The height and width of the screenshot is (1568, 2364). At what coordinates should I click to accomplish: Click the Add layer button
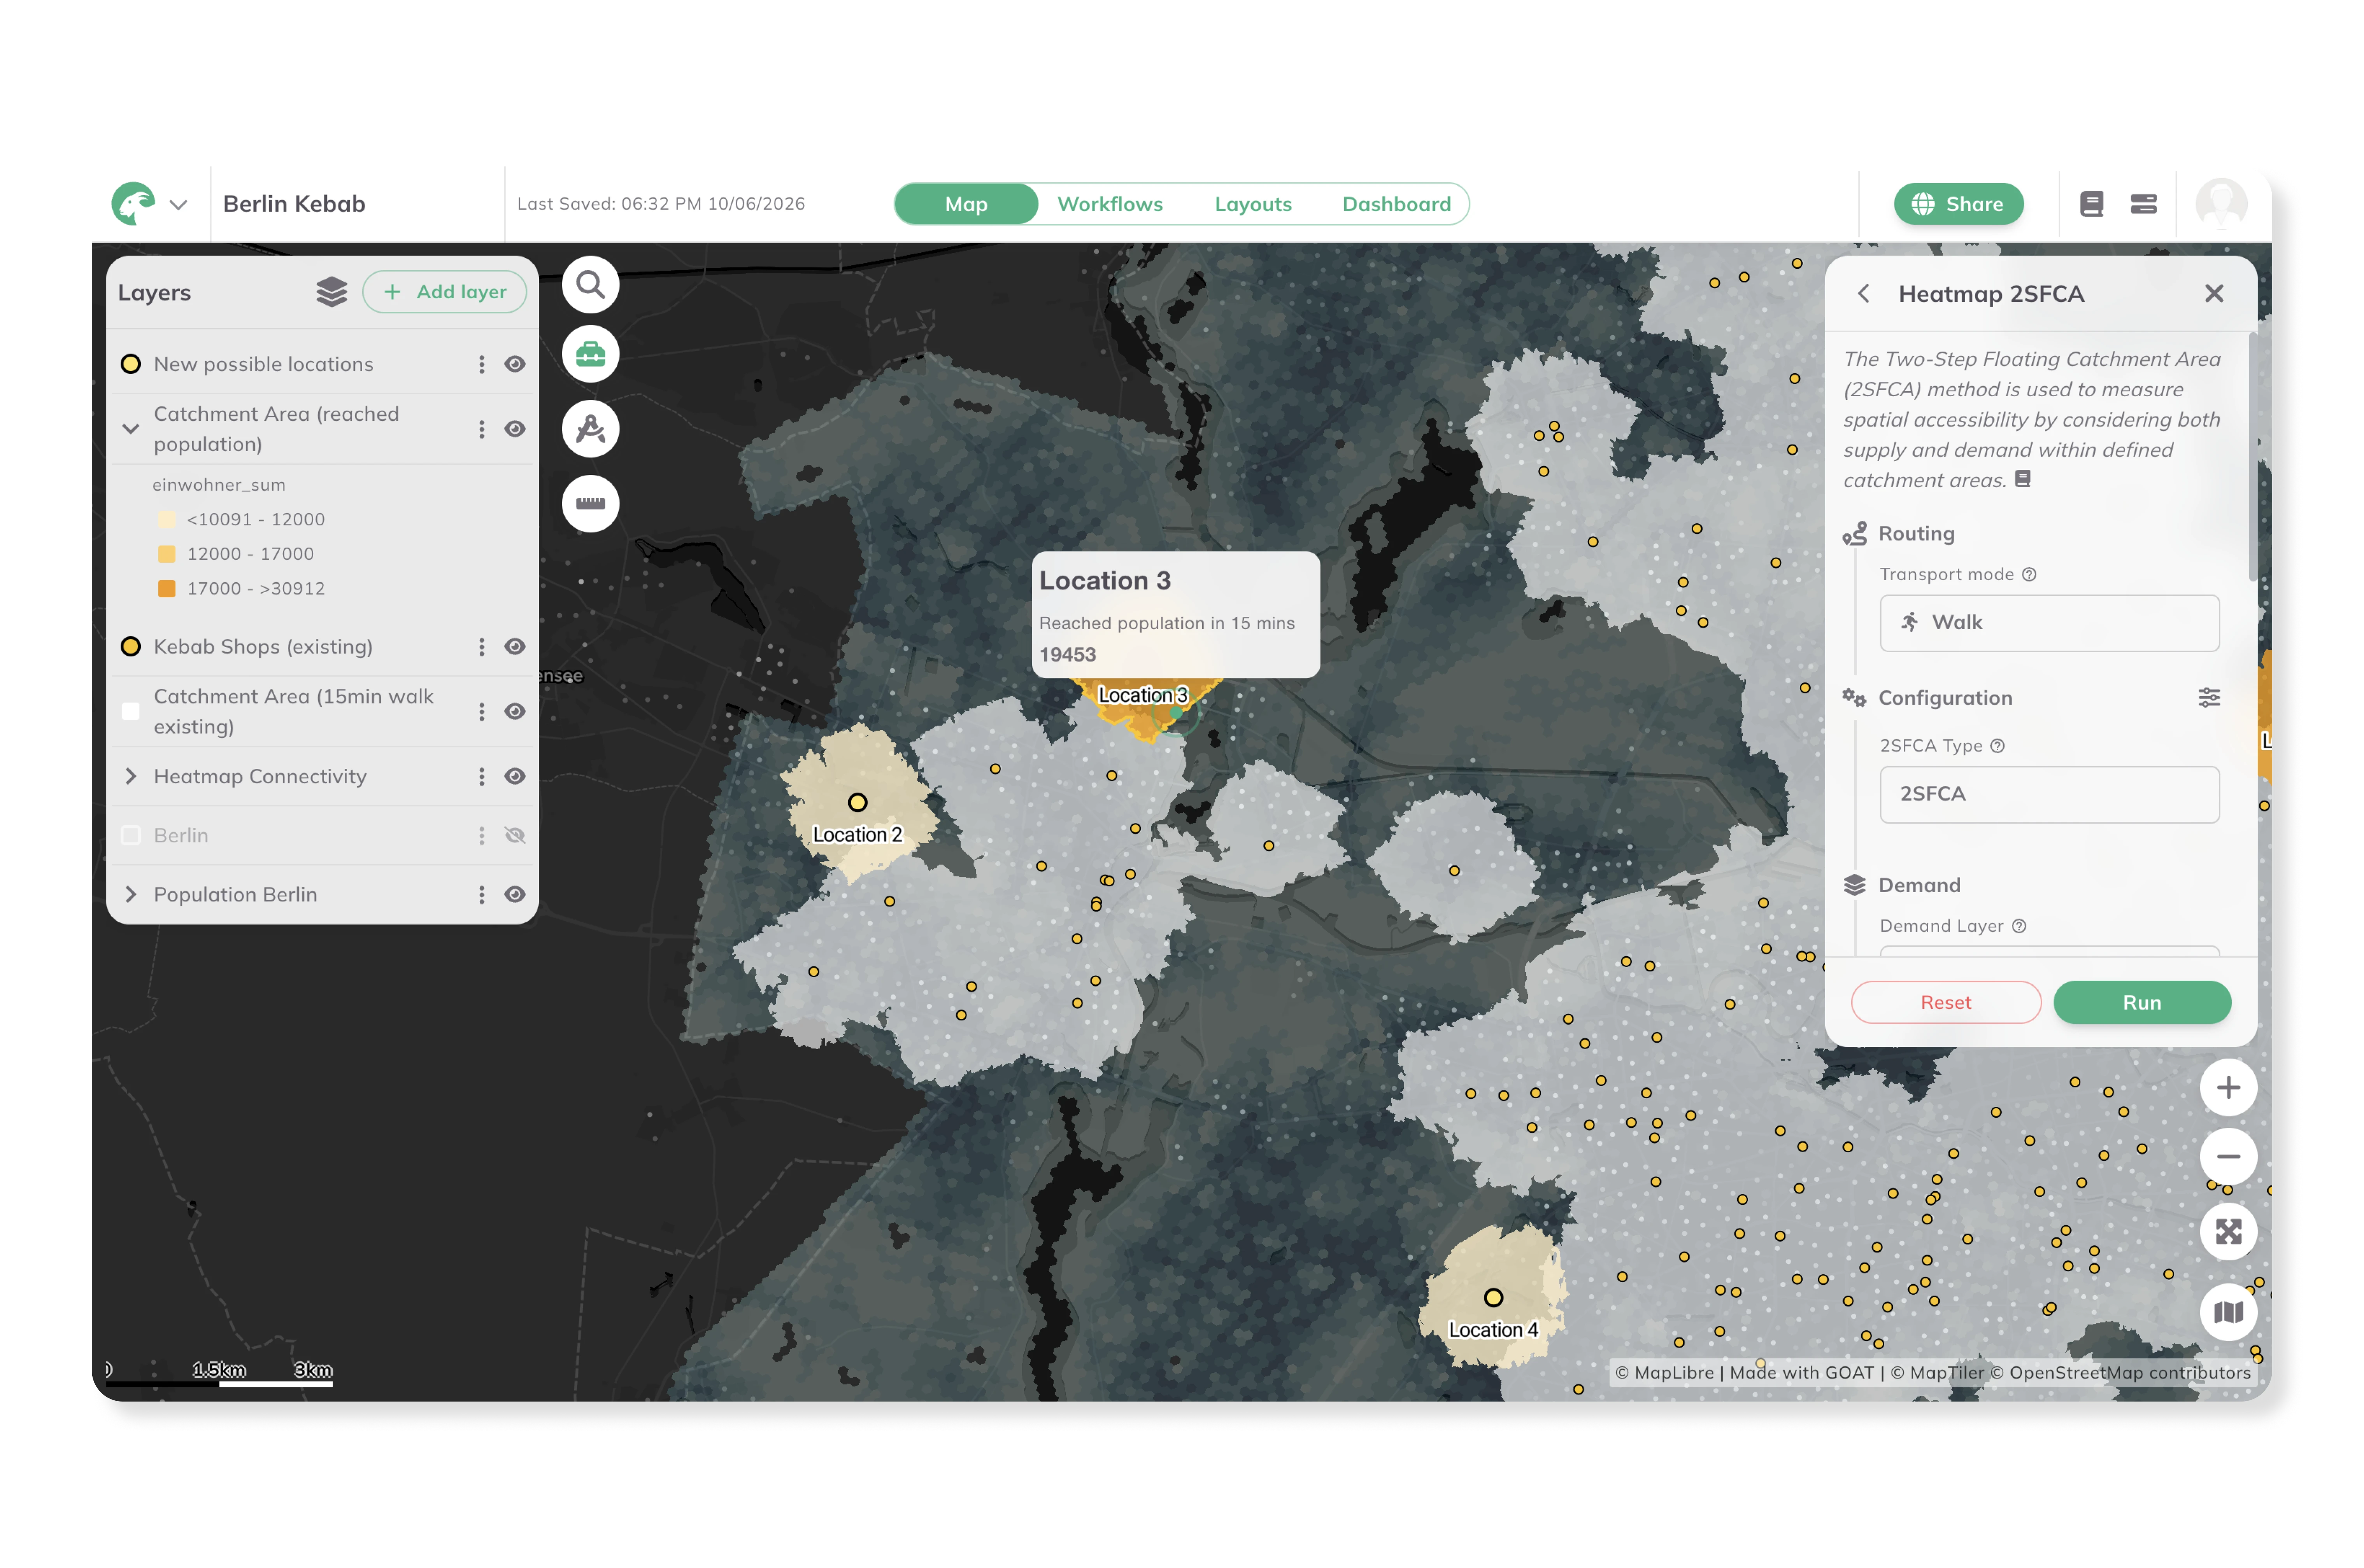point(444,292)
